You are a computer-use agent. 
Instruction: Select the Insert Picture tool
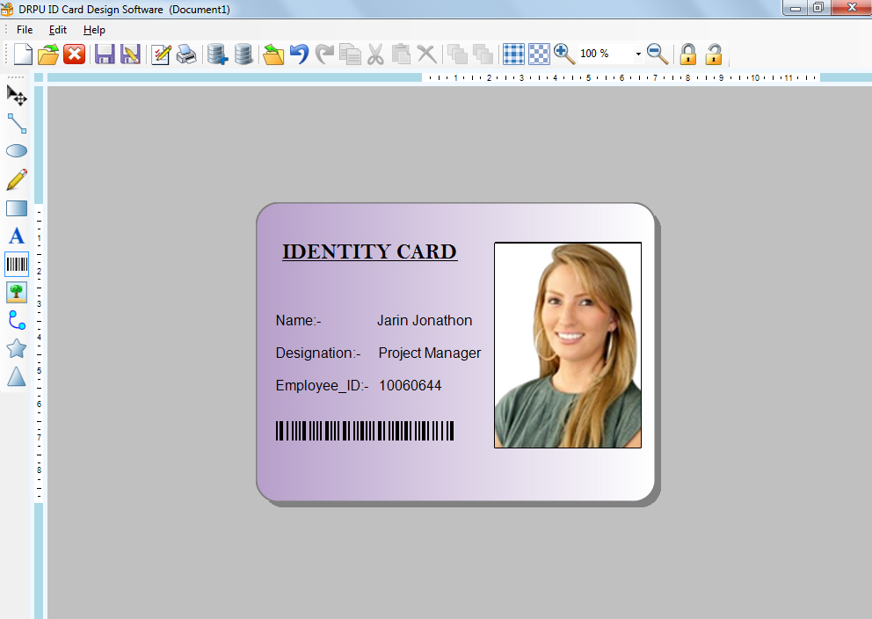pyautogui.click(x=17, y=292)
